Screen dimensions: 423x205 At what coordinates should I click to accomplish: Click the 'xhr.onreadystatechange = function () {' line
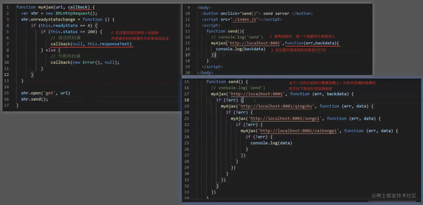point(68,19)
